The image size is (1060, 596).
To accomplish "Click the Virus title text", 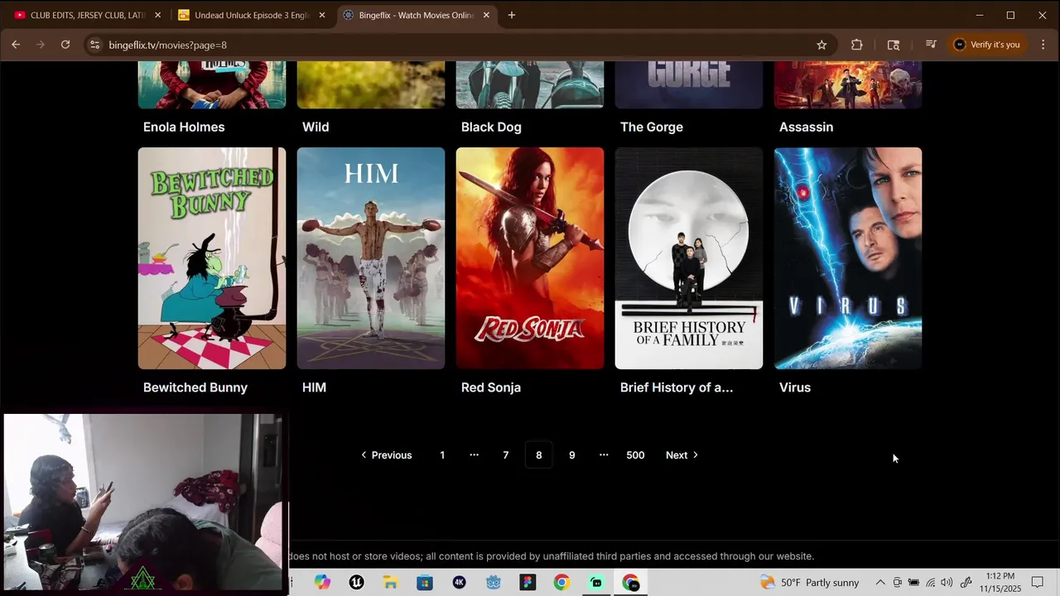I will (x=795, y=387).
